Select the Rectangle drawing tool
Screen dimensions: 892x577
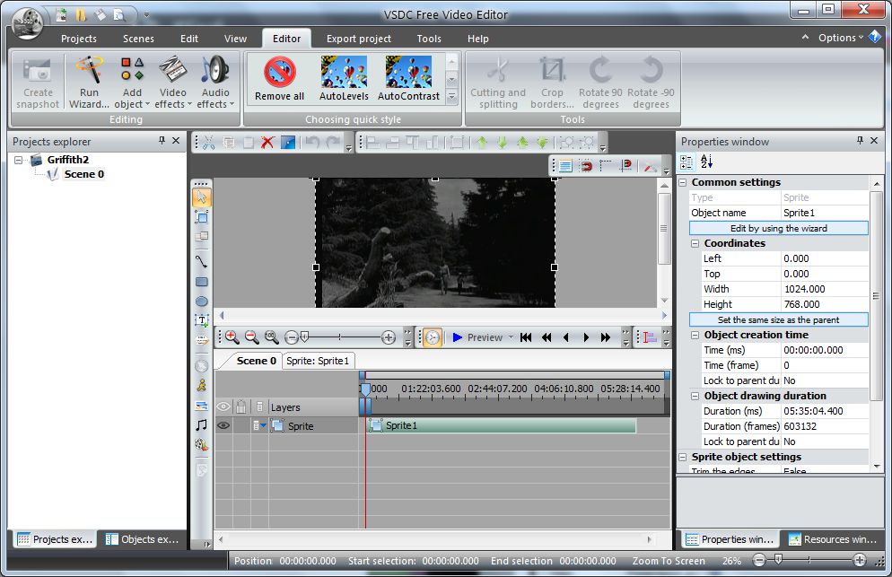click(202, 281)
